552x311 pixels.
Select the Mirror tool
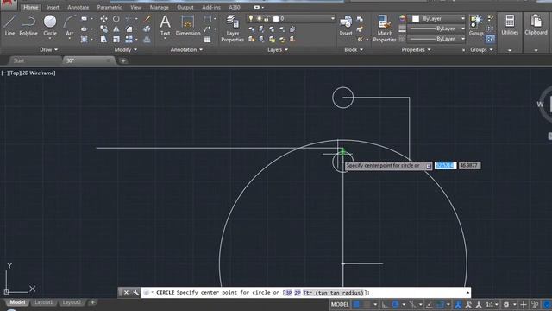tap(116, 29)
